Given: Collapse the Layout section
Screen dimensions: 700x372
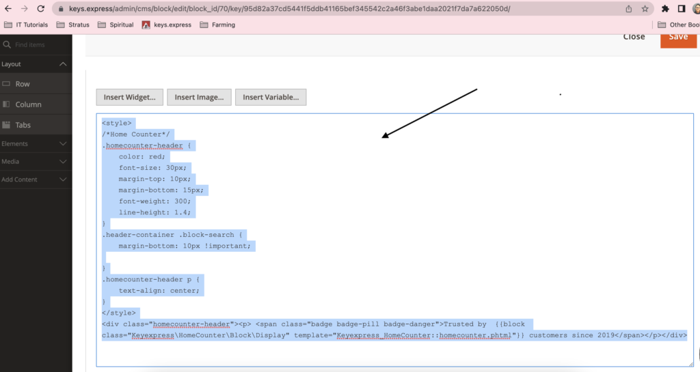Looking at the screenshot, I should pyautogui.click(x=64, y=64).
